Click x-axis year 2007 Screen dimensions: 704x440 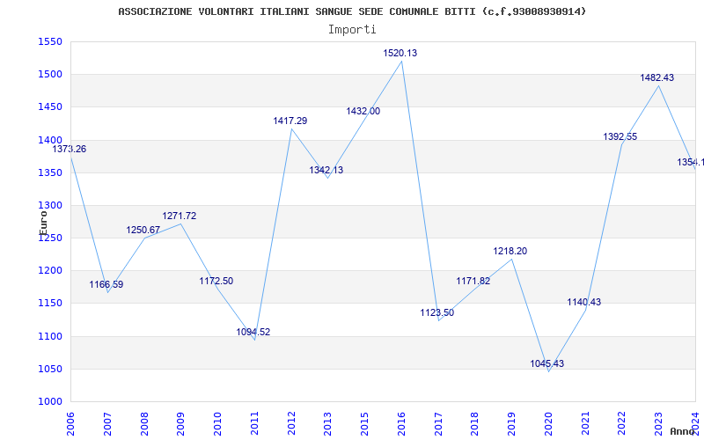(x=107, y=424)
